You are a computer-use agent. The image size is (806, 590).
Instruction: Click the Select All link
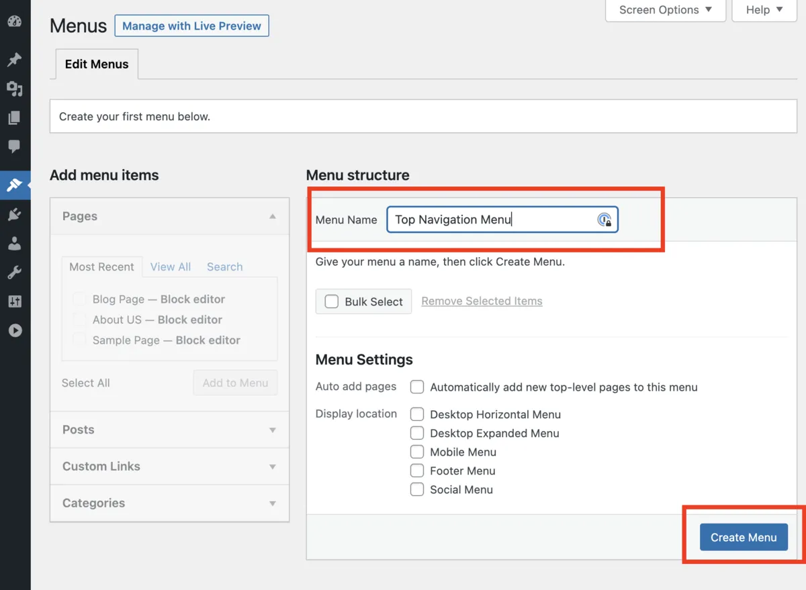coord(86,383)
